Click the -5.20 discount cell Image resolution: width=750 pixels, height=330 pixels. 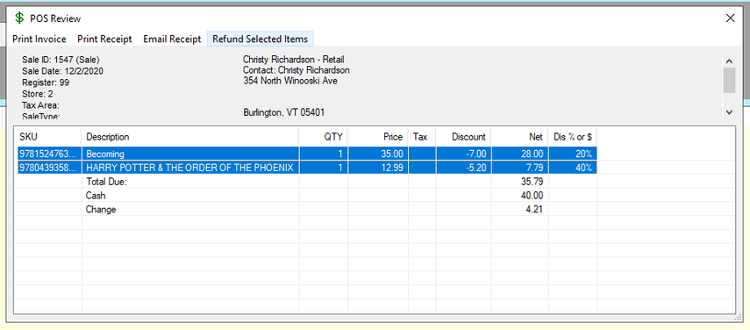[x=463, y=168]
